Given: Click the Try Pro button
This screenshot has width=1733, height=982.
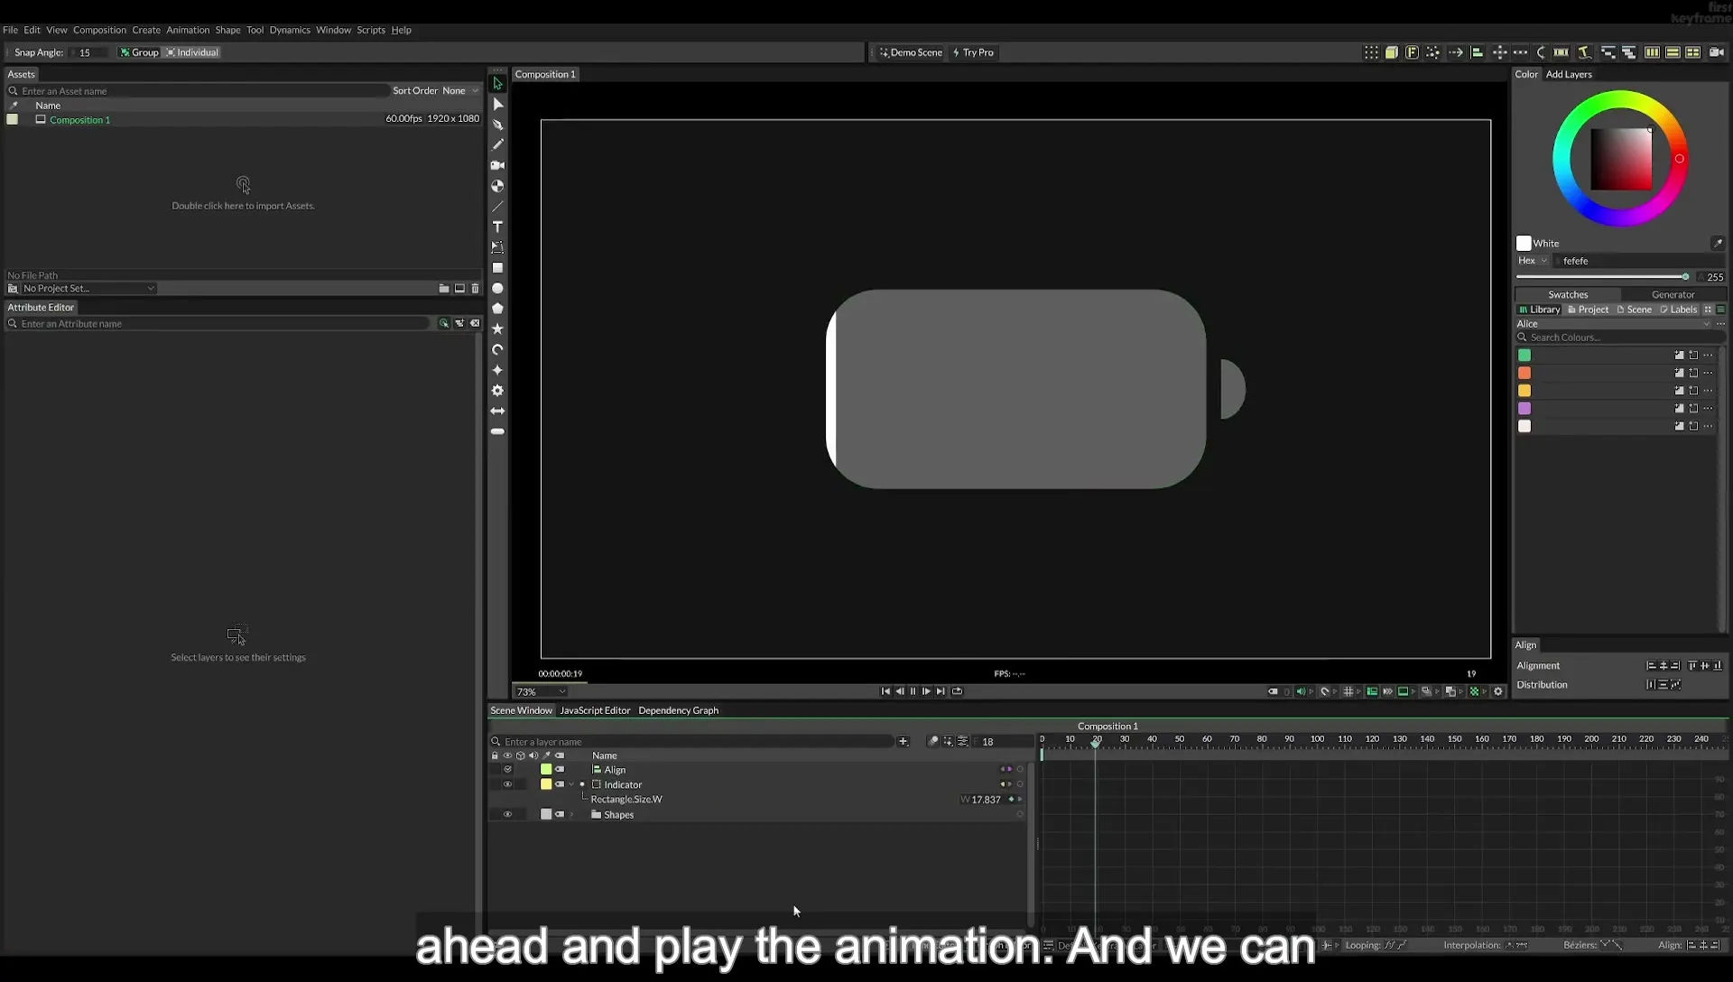Looking at the screenshot, I should (973, 52).
